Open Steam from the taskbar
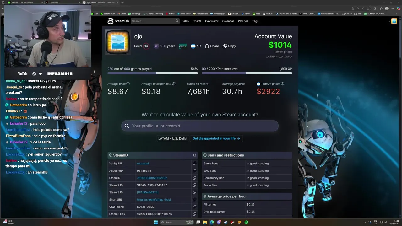 click(225, 222)
